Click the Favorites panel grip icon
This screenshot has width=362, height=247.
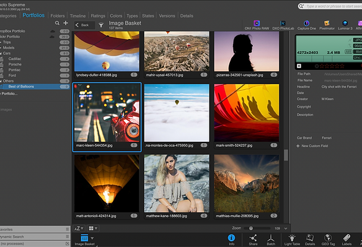[67, 229]
